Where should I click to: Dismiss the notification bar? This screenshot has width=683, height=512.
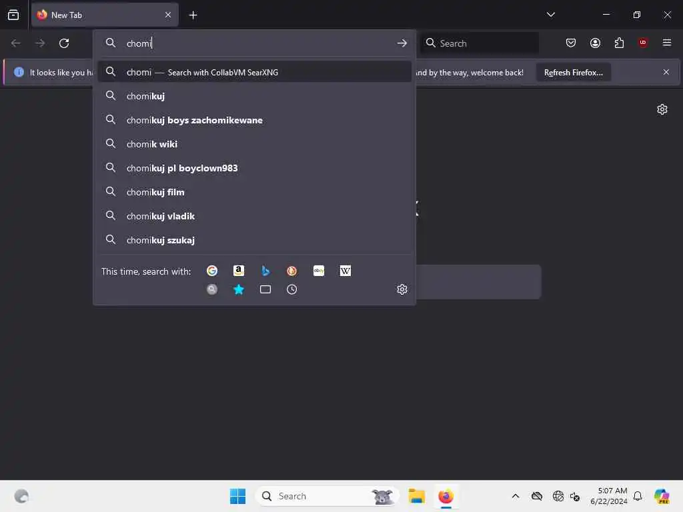(x=666, y=72)
